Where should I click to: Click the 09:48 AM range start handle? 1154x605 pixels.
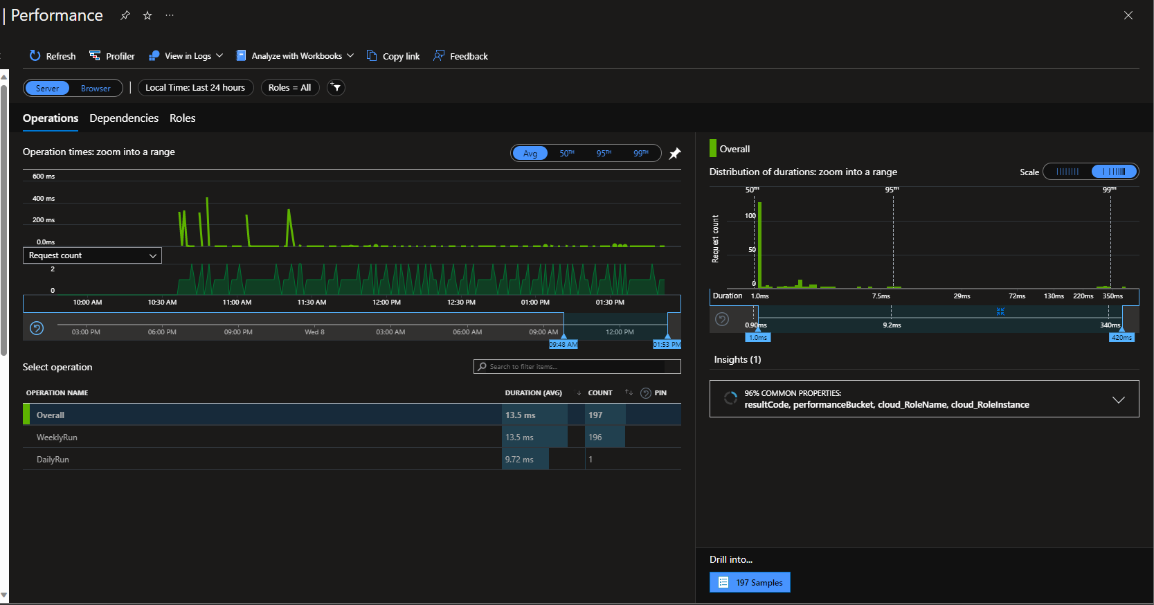coord(564,343)
